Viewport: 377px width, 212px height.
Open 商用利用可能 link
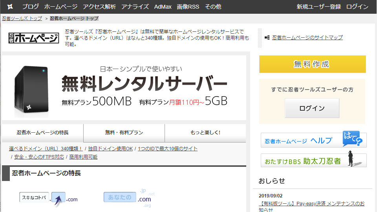[83, 157]
